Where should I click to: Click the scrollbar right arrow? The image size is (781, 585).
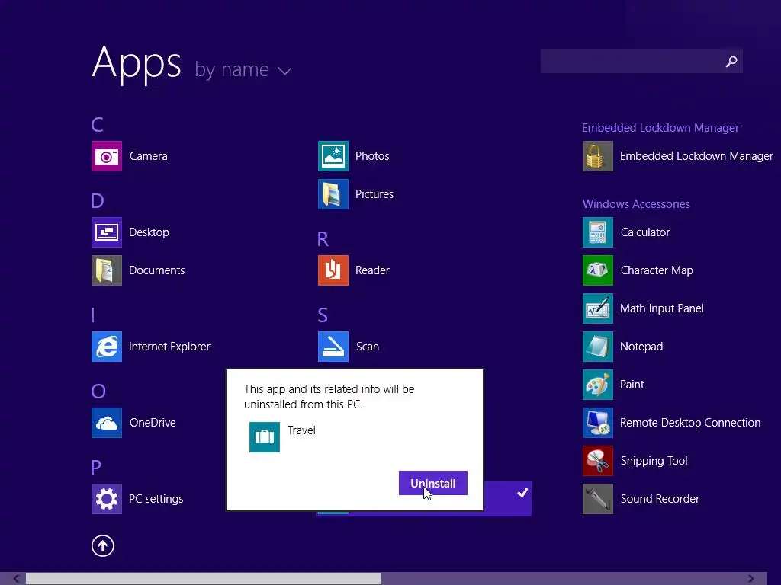point(750,579)
